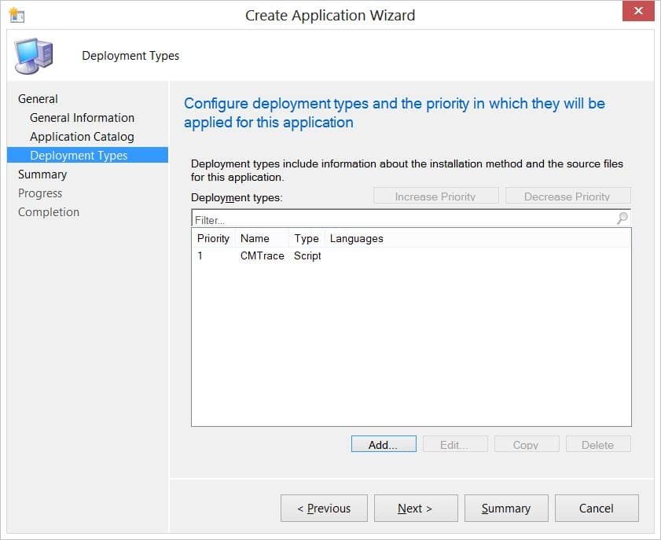
Task: Open the Completion page
Action: point(49,211)
